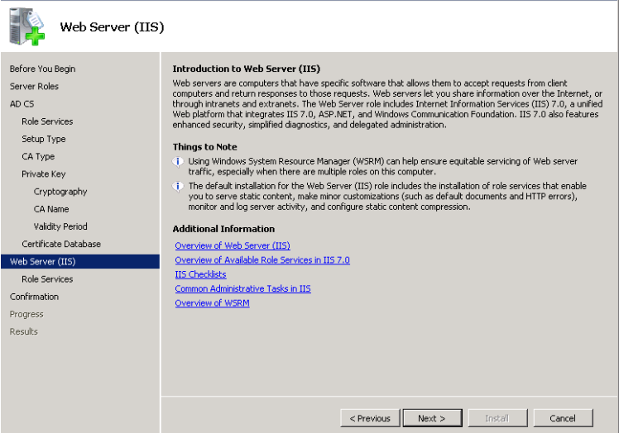Image resolution: width=619 pixels, height=433 pixels.
Task: Click the Web Server (IIS) page title
Action: tap(112, 26)
